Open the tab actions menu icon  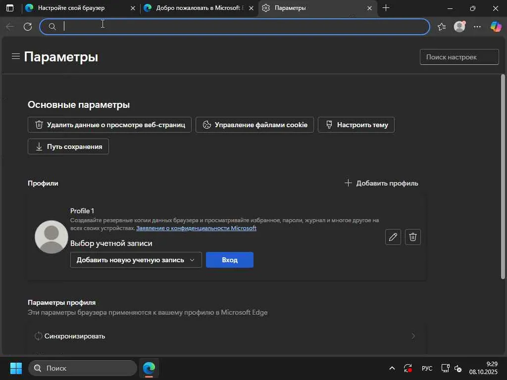coord(10,8)
